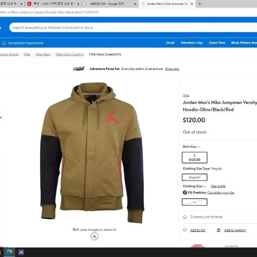Open Sacramento Supercenter store details
The image size is (257, 257).
[x=26, y=43]
